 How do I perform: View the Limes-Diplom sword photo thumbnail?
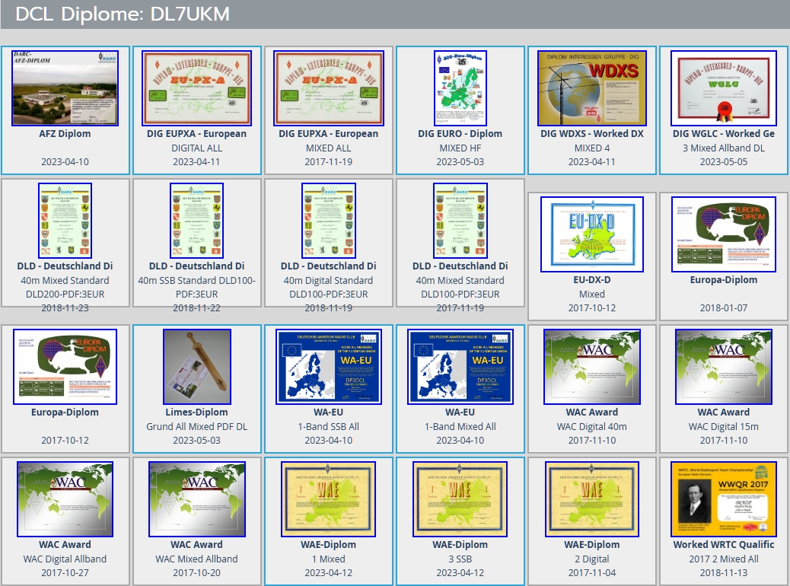pos(196,367)
